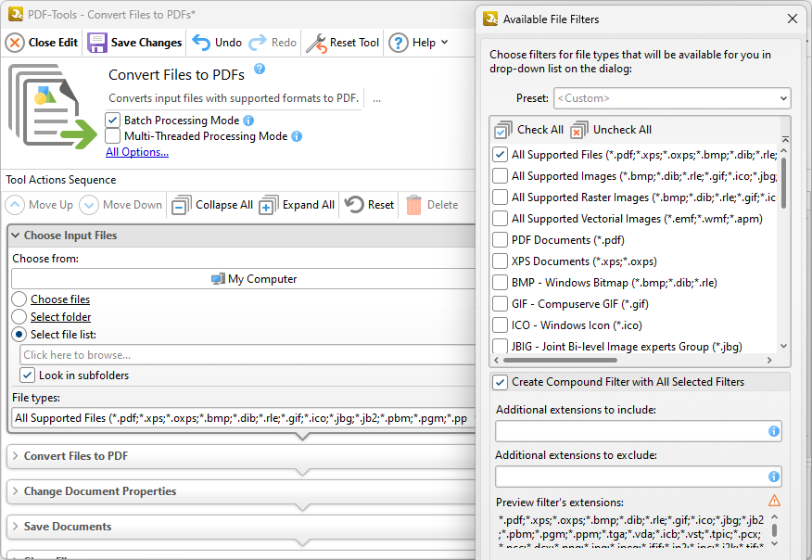
Task: Save changes with the floppy disk icon
Action: pos(96,43)
